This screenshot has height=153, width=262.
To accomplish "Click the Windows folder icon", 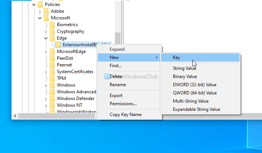I will tap(52, 85).
